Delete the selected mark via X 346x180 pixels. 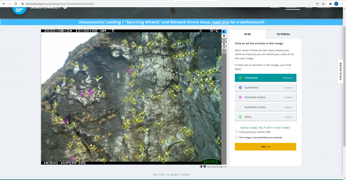click(x=142, y=116)
